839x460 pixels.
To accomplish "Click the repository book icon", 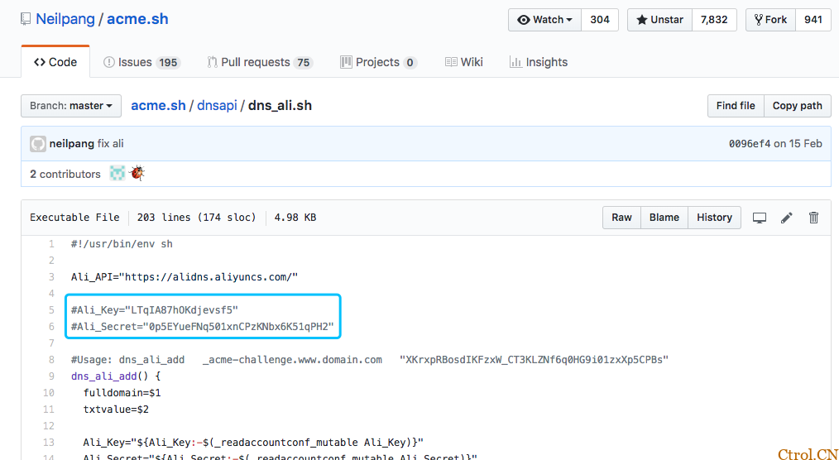I will (x=26, y=20).
